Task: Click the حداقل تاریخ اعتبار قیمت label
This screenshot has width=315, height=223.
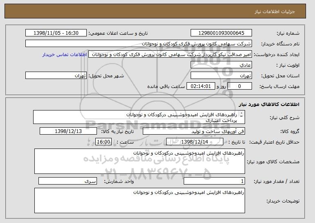Action: click(x=274, y=142)
